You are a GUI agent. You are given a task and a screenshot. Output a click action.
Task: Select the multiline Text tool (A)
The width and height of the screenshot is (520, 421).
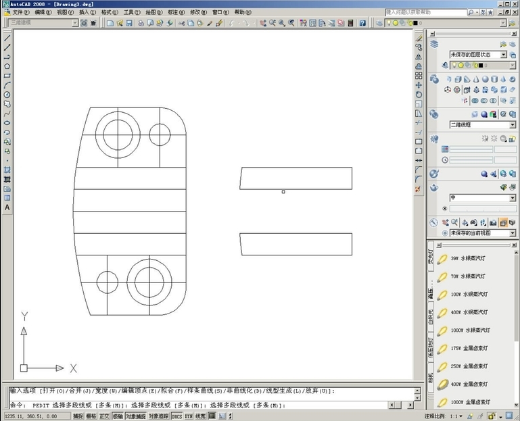(7, 208)
